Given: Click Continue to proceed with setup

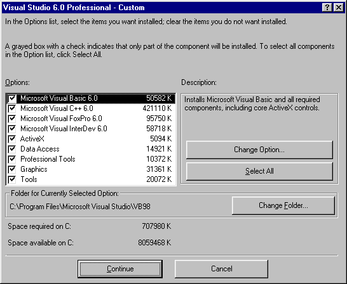Looking at the screenshot, I should coord(120,269).
